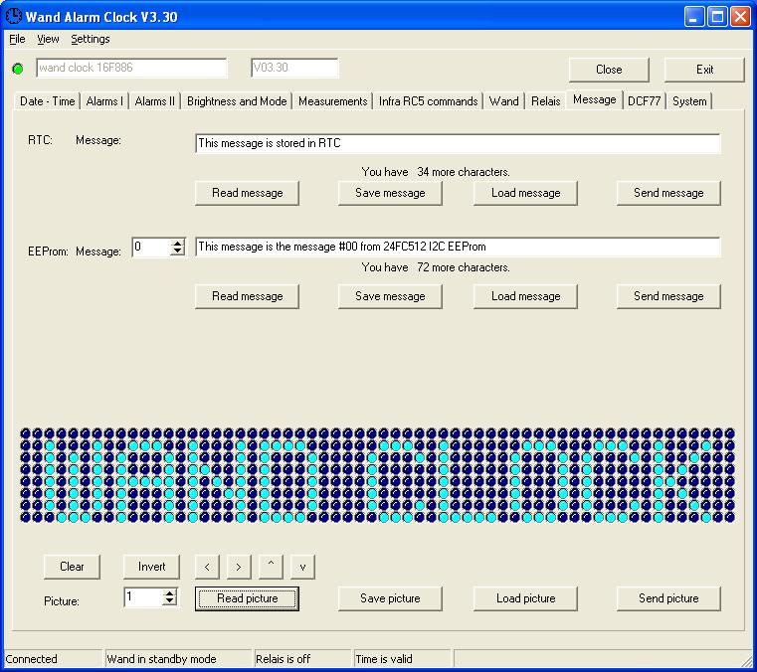This screenshot has width=757, height=672.
Task: Click the Exit button
Action: point(704,70)
